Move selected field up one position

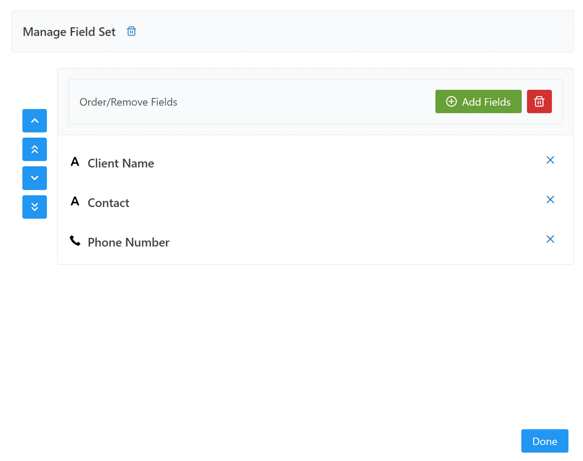click(35, 121)
